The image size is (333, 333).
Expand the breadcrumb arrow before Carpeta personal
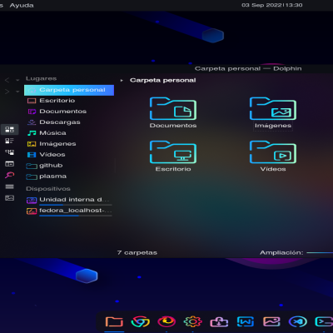[122, 81]
